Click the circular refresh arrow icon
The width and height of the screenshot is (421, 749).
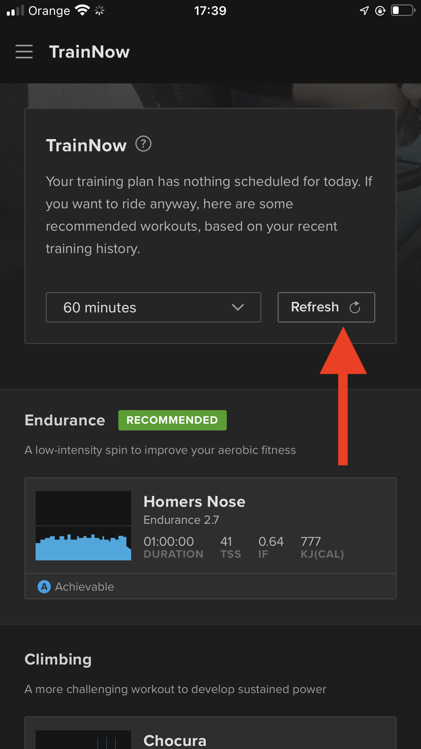(355, 307)
